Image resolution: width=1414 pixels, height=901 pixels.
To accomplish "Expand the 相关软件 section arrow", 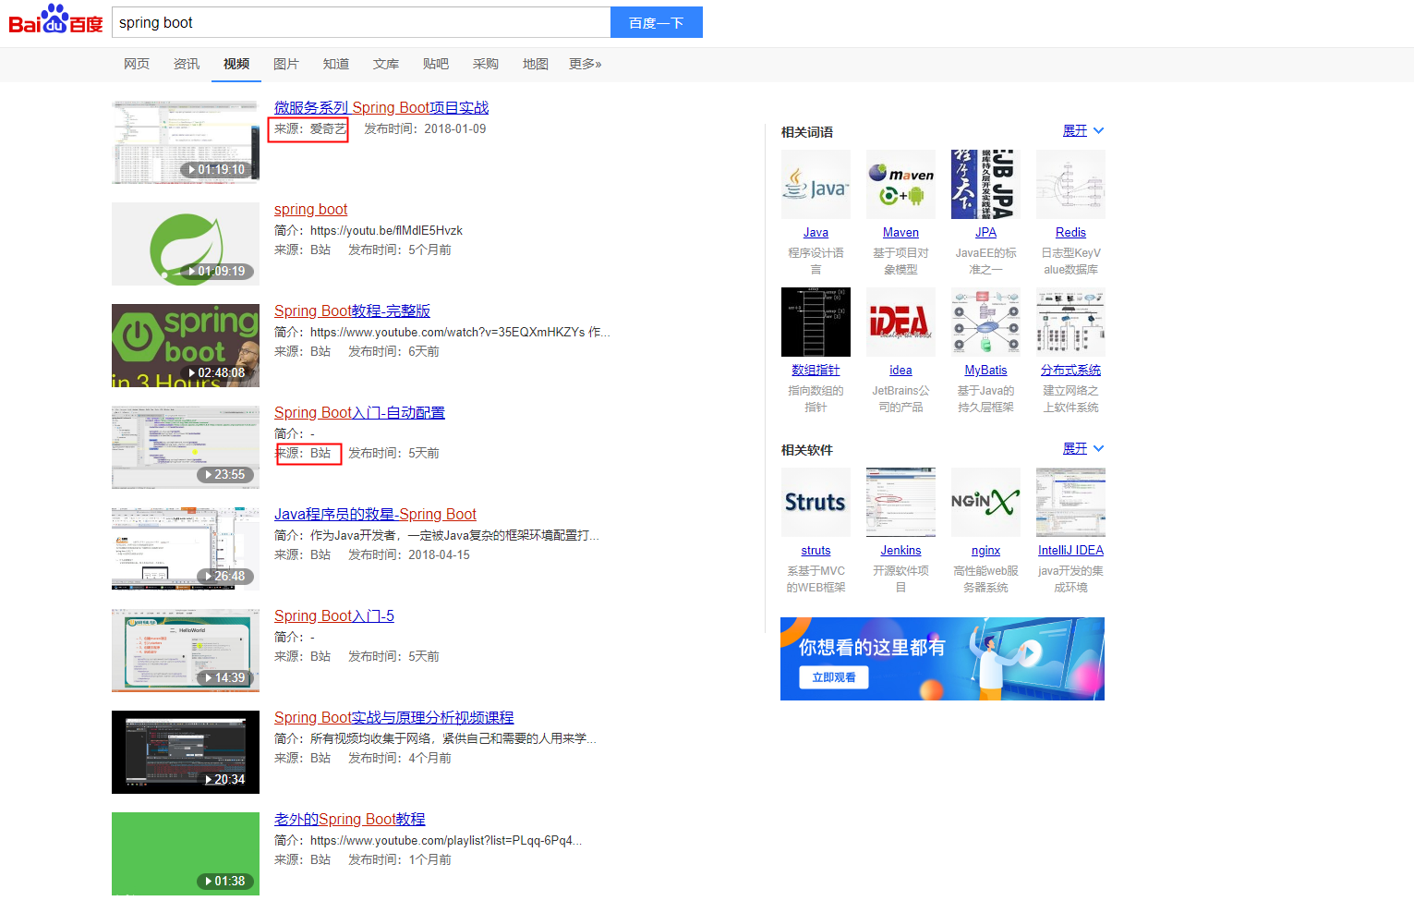I will pos(1098,448).
